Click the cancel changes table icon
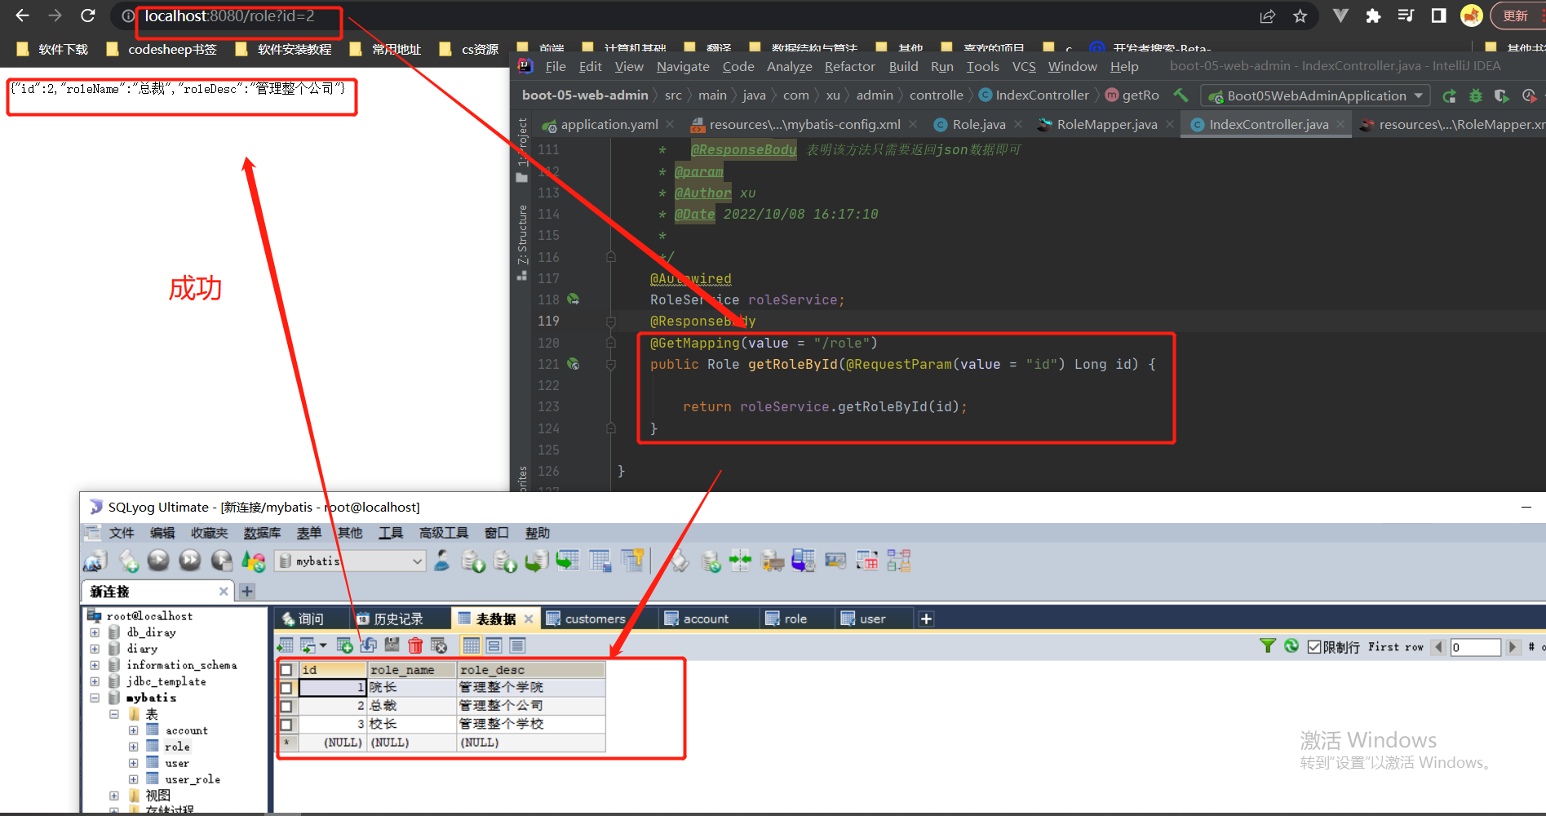This screenshot has height=816, width=1546. tap(439, 645)
